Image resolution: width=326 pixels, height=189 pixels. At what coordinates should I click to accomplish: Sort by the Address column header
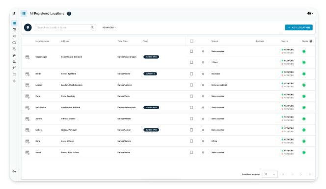[x=65, y=41]
